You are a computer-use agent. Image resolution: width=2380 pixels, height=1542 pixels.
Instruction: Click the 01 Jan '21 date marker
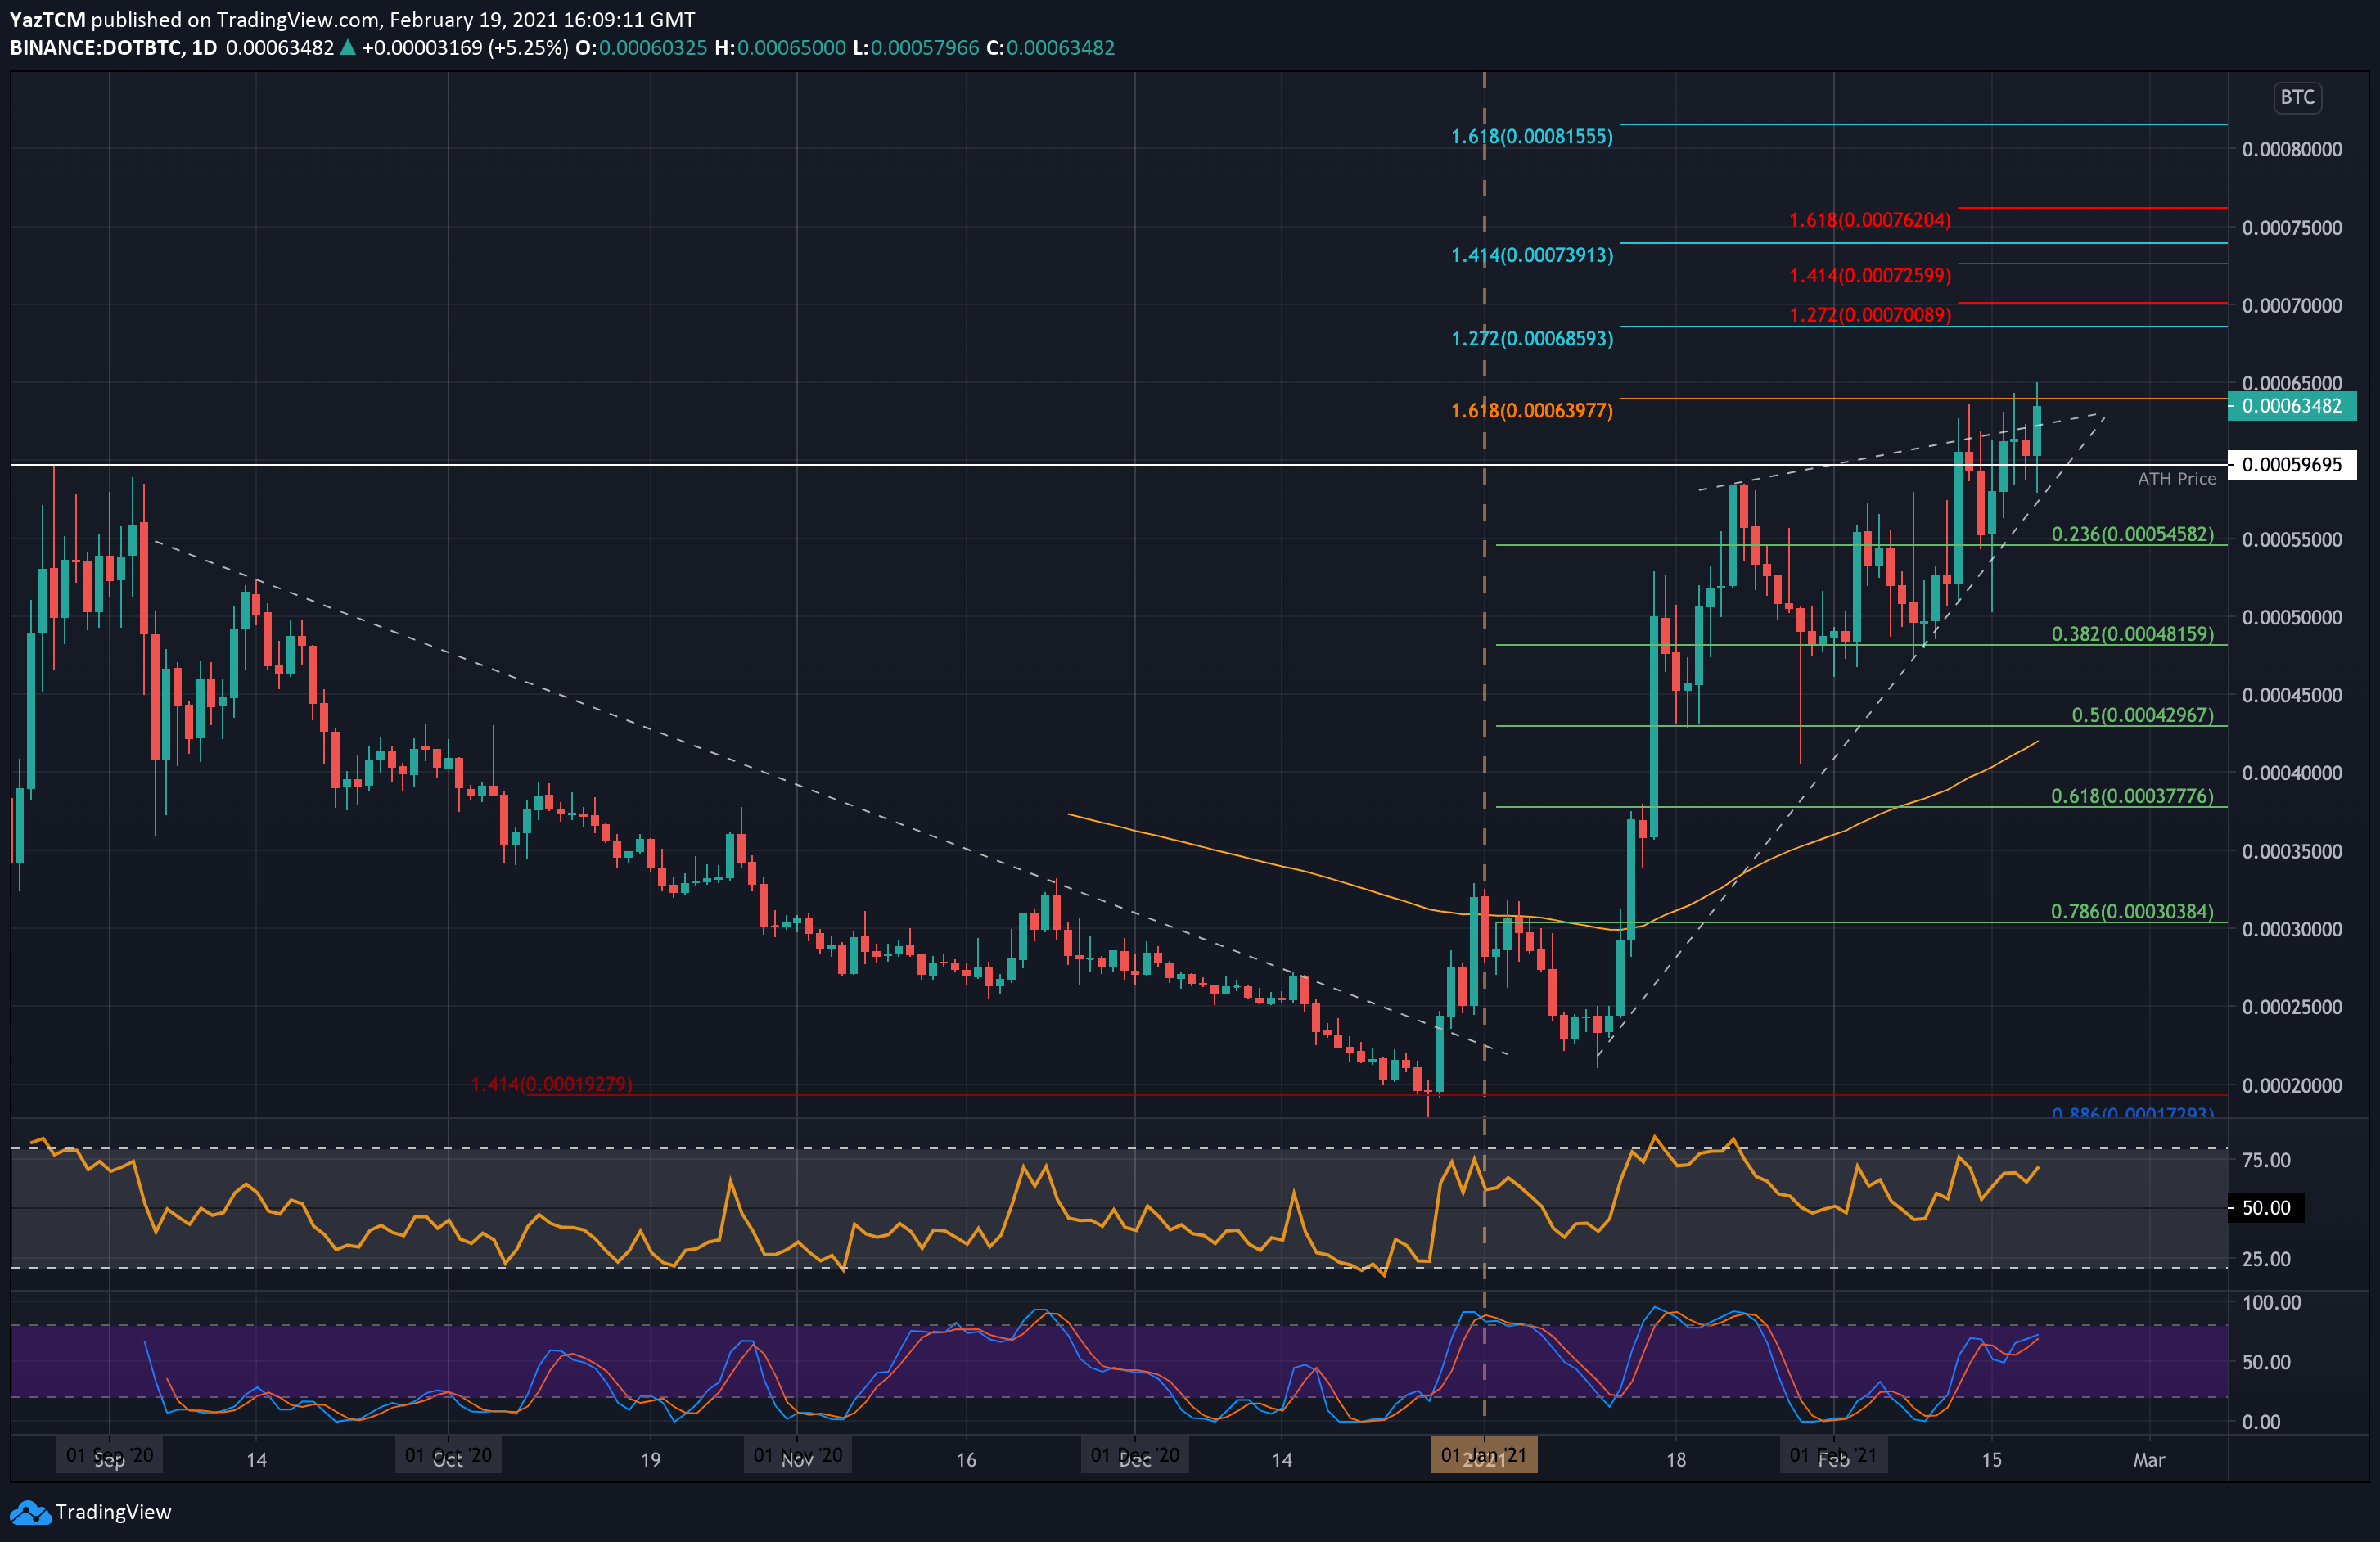[1483, 1455]
